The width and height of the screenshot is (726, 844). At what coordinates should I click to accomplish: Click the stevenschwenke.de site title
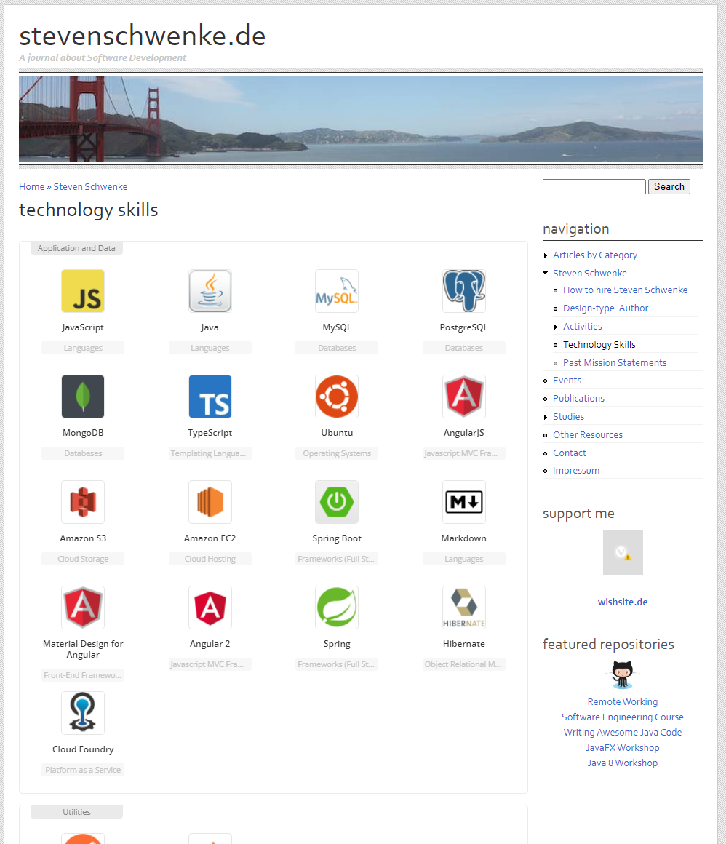click(143, 36)
